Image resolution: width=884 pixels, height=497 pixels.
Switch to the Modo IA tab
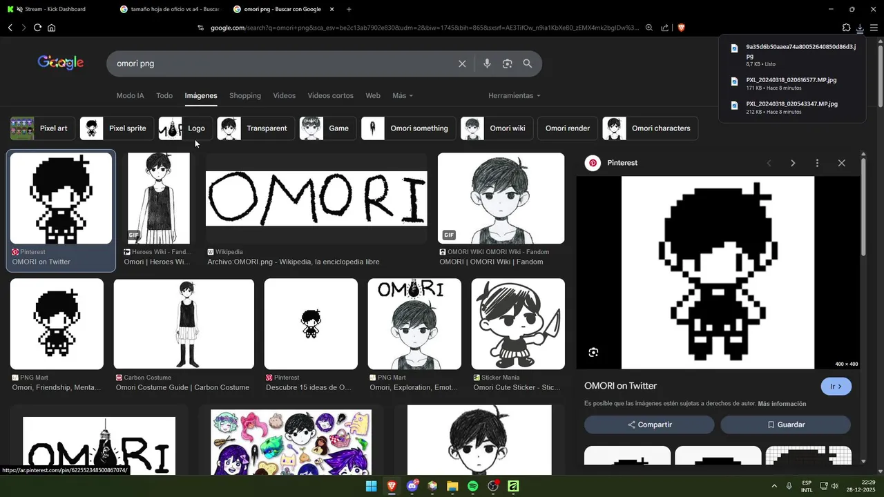tap(131, 95)
